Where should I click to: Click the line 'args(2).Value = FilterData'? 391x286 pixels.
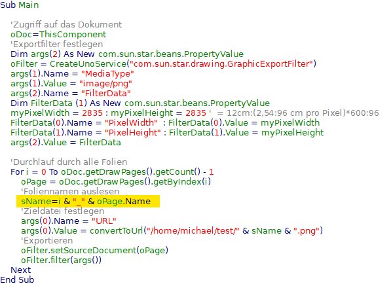point(66,143)
